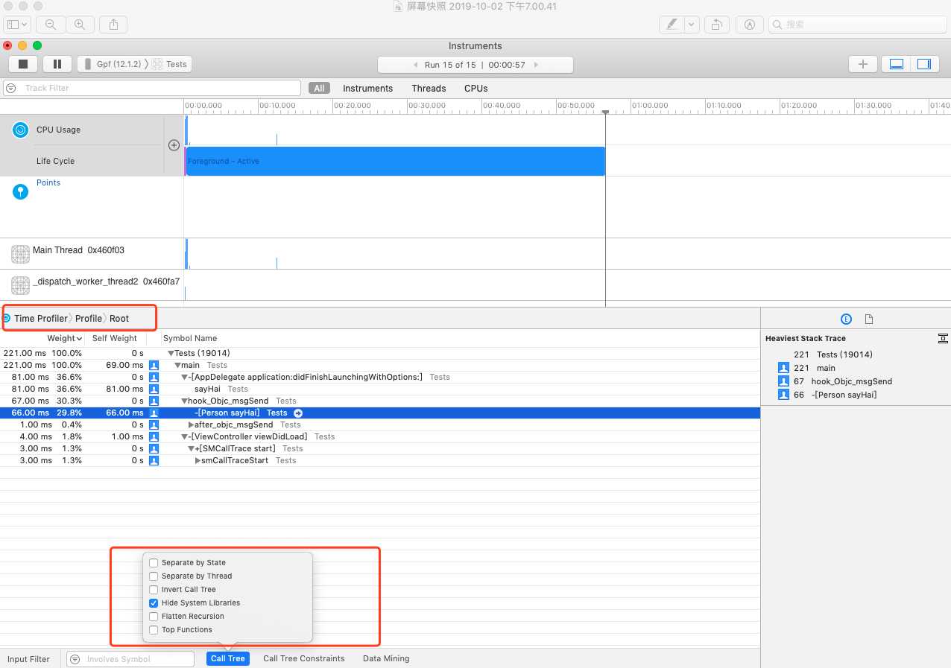Click the plus button to add an instrument
The height and width of the screenshot is (668, 951).
click(x=862, y=64)
